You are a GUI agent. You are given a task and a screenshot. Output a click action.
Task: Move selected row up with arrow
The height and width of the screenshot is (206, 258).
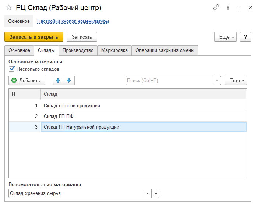tap(59, 80)
